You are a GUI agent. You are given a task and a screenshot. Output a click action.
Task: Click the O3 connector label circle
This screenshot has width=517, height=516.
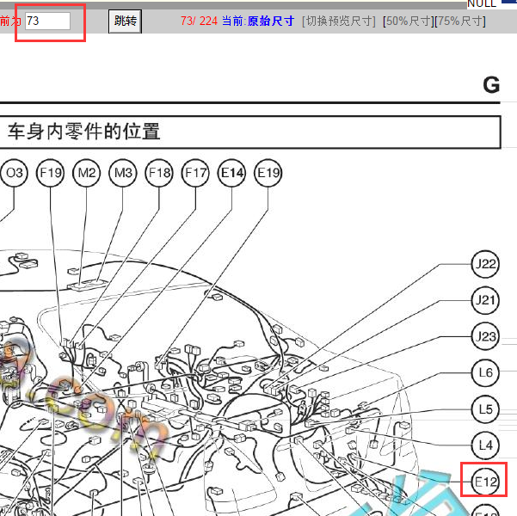click(x=14, y=173)
